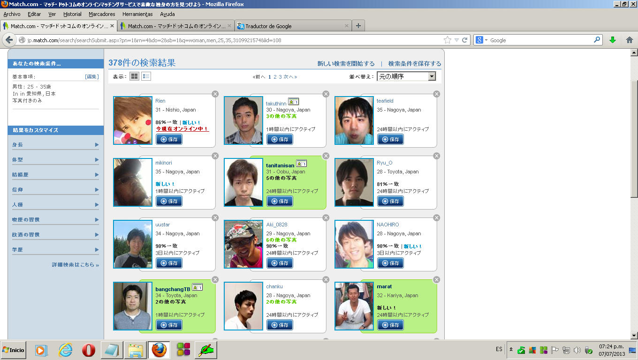Screen dimensions: 638x360
Task: Go to results page 2
Action: [275, 77]
